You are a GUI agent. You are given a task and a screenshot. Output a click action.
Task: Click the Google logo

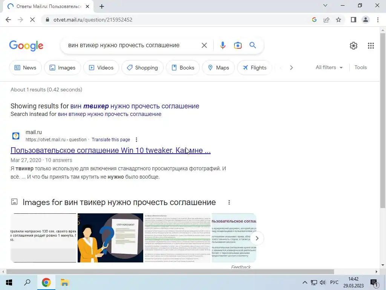(x=26, y=46)
